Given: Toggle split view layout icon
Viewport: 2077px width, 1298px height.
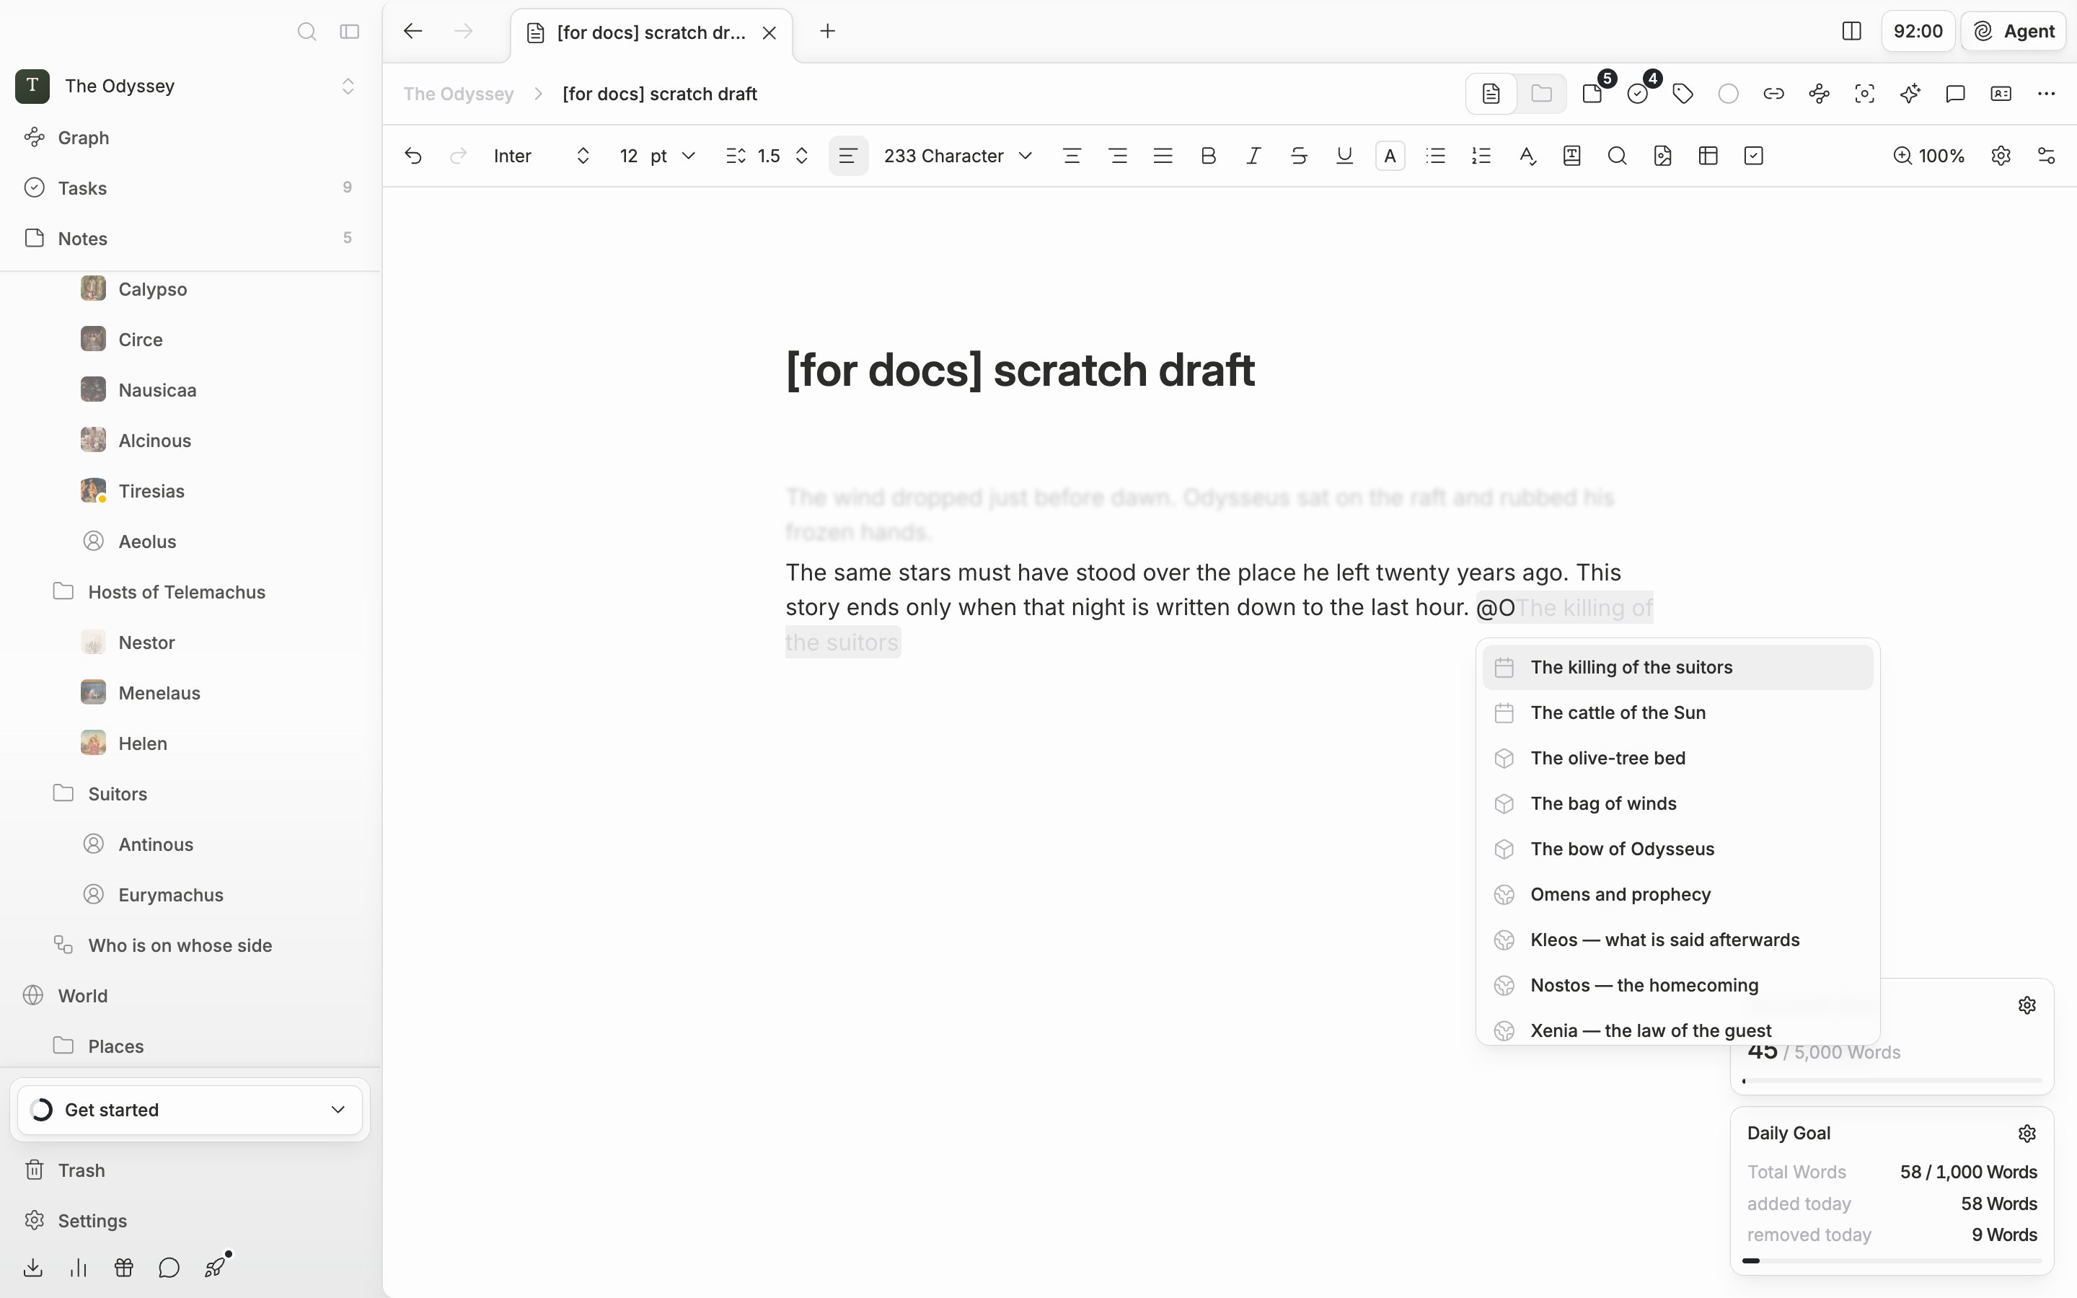Looking at the screenshot, I should [x=1851, y=32].
